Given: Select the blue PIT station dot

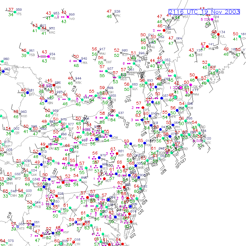Looking at the screenshot, I should (49, 179).
